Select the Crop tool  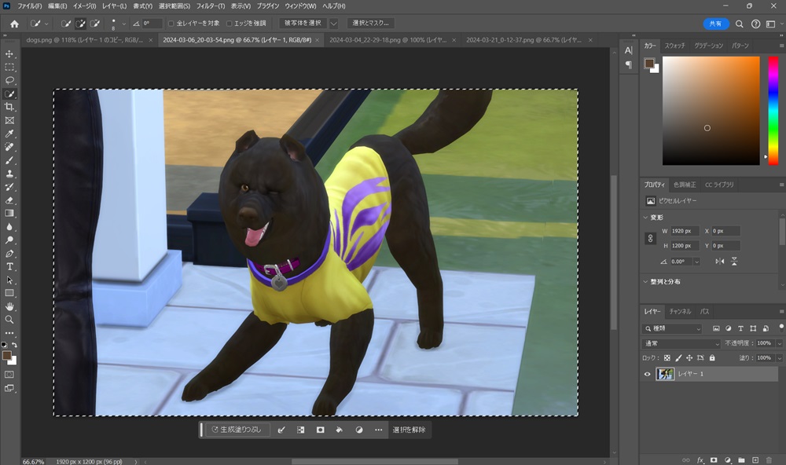[9, 107]
